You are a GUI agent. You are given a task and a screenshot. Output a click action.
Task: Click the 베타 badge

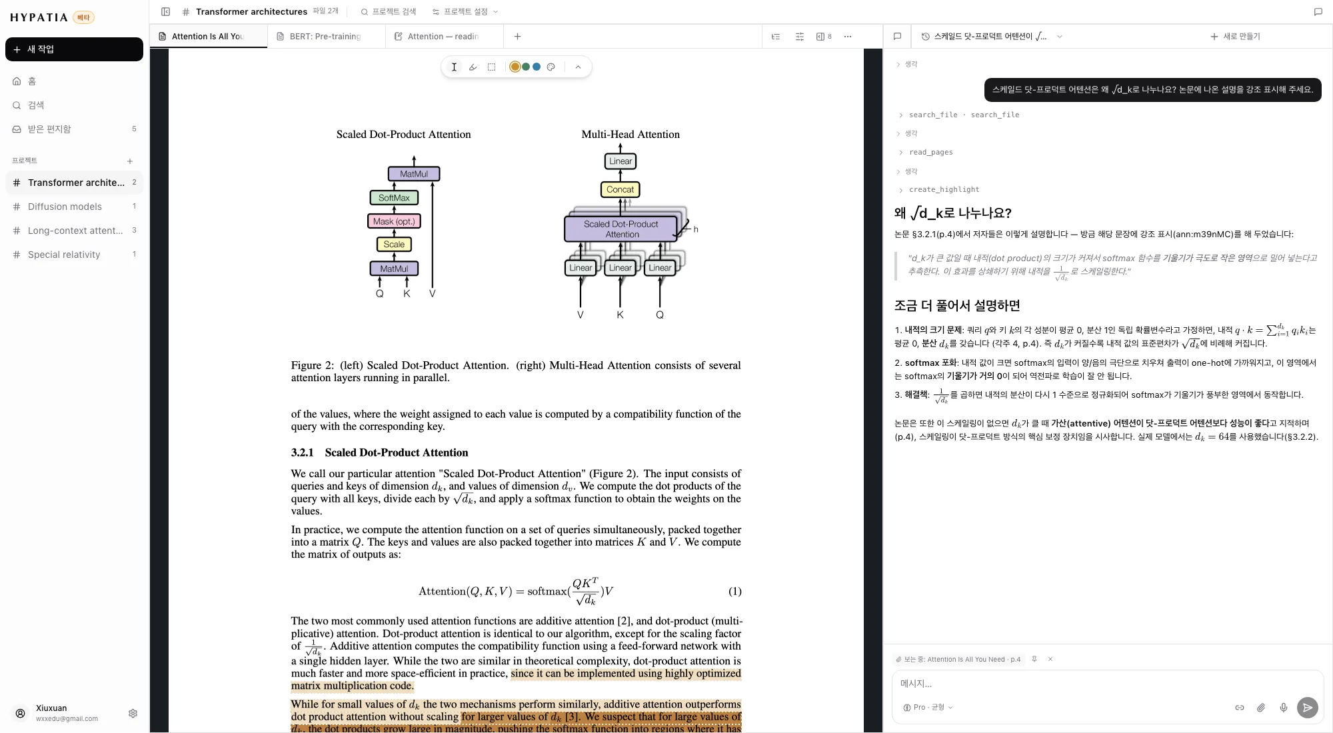click(83, 17)
